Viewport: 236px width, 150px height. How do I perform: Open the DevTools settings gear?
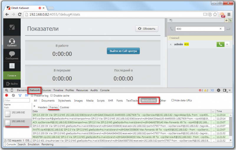[219, 90]
